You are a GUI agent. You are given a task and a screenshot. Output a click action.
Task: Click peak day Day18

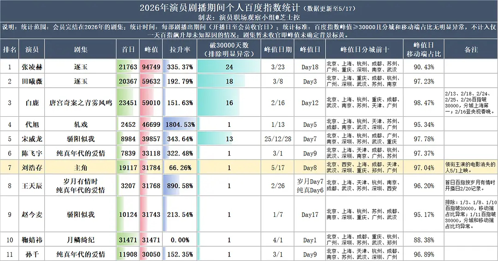[x=310, y=67]
